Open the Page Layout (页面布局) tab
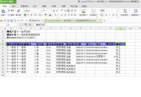 coord(24,6)
